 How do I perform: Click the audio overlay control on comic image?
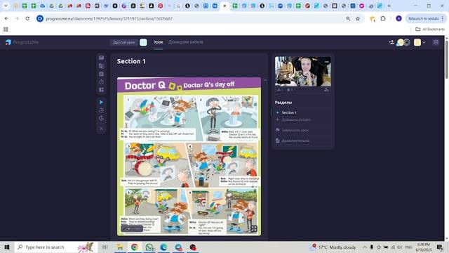tap(132, 228)
